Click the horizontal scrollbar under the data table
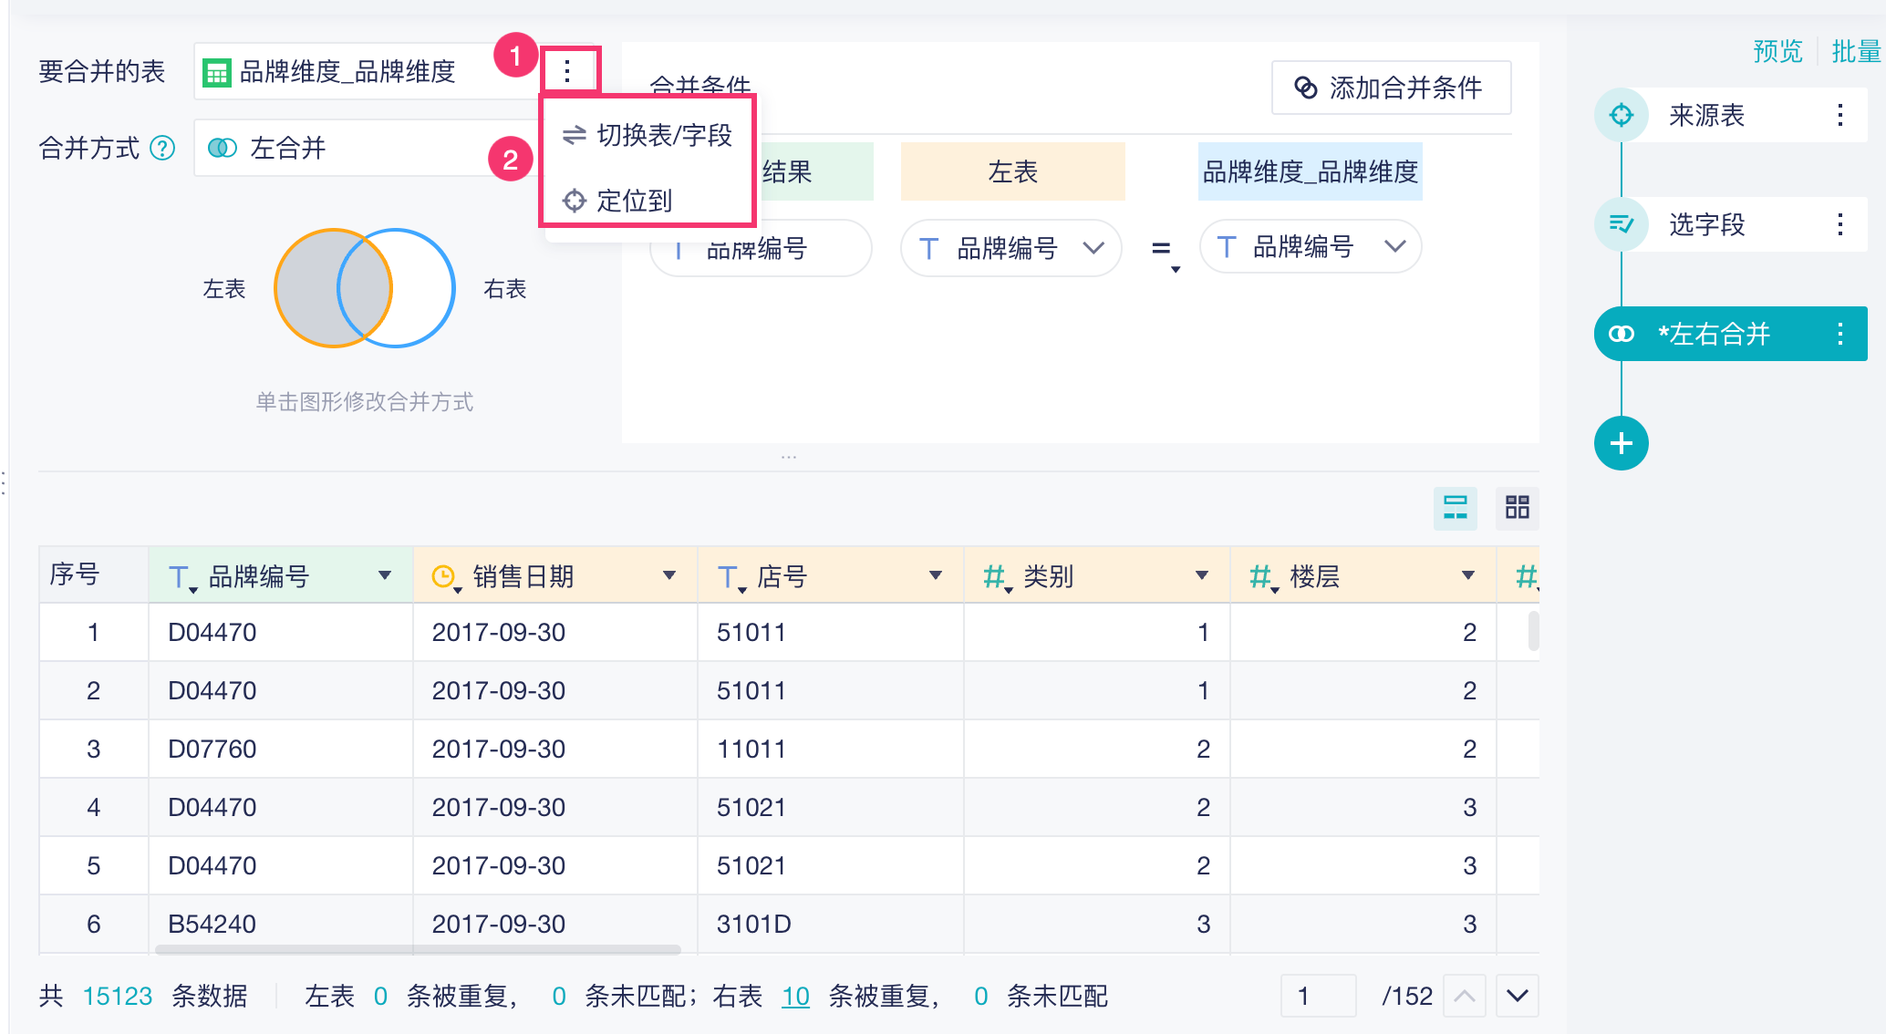This screenshot has height=1034, width=1886. [418, 949]
